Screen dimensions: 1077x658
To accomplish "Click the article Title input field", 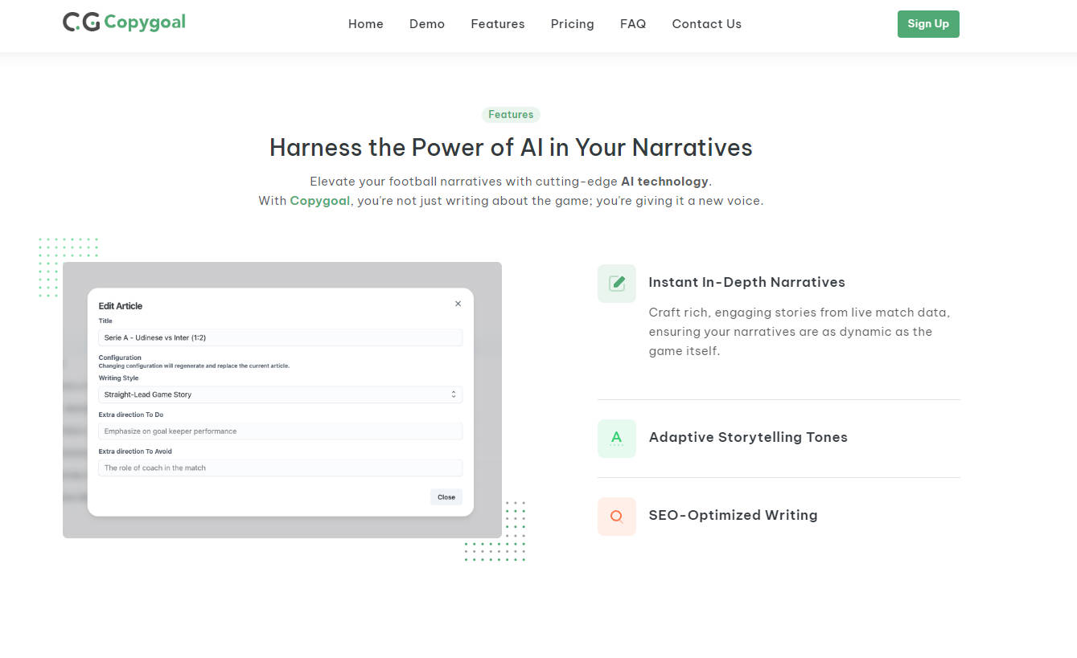I will tap(280, 338).
